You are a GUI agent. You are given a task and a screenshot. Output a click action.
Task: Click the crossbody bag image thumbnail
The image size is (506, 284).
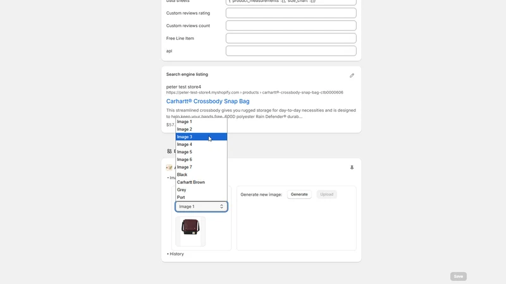(x=190, y=231)
